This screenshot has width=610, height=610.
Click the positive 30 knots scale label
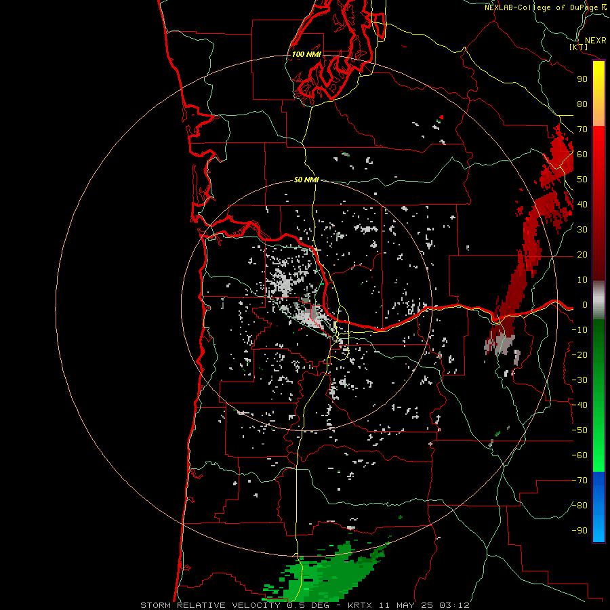(582, 230)
